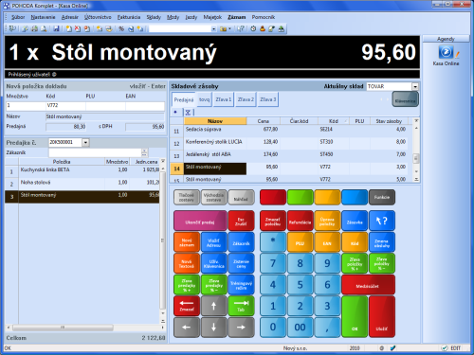Expand the folder icon dropdown arrow in toolbar
Screen dimensions: 474x355
(x=229, y=28)
